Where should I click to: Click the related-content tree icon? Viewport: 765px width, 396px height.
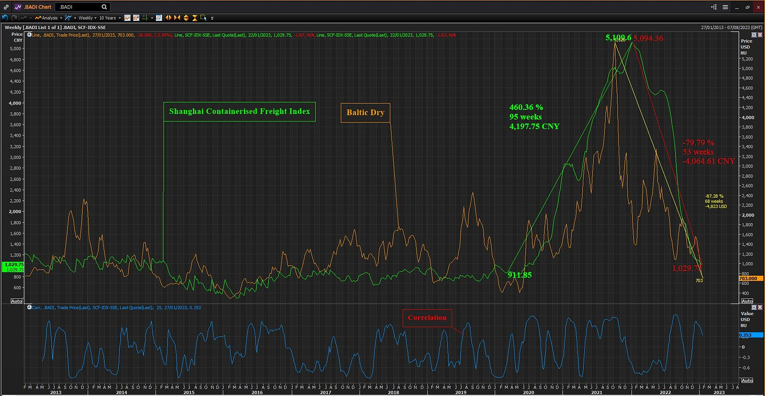tap(714, 7)
